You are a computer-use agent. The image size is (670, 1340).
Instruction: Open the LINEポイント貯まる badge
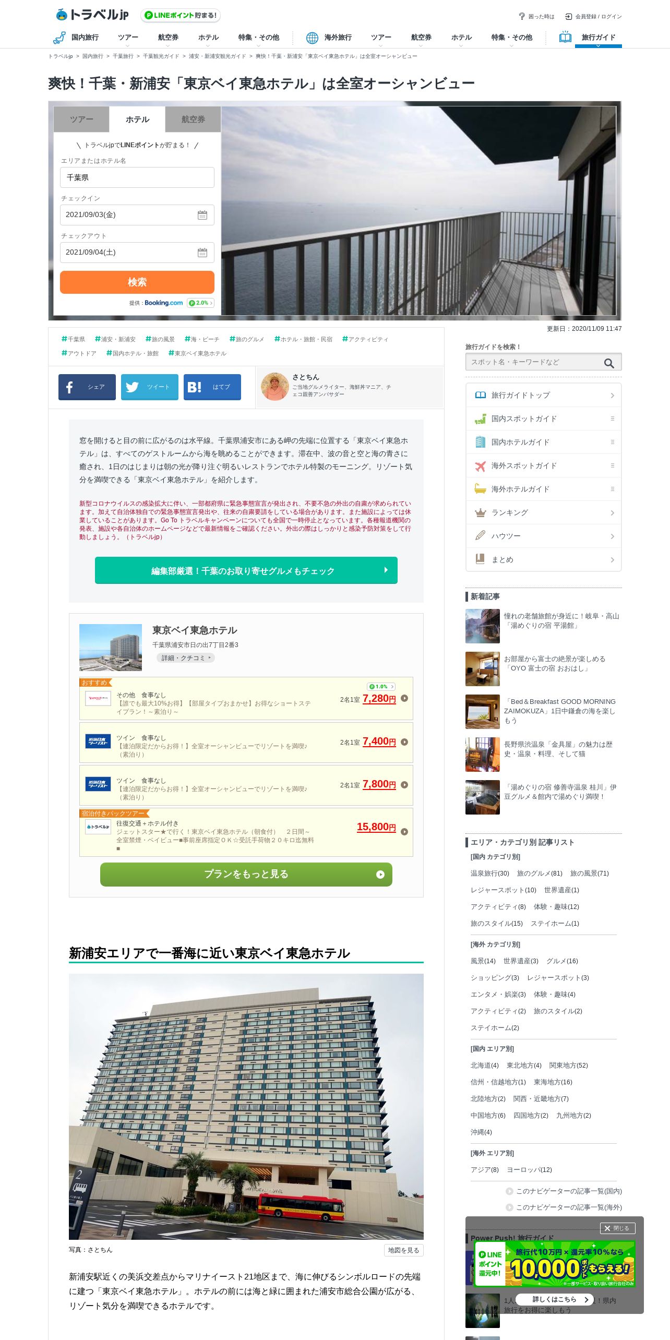click(181, 16)
